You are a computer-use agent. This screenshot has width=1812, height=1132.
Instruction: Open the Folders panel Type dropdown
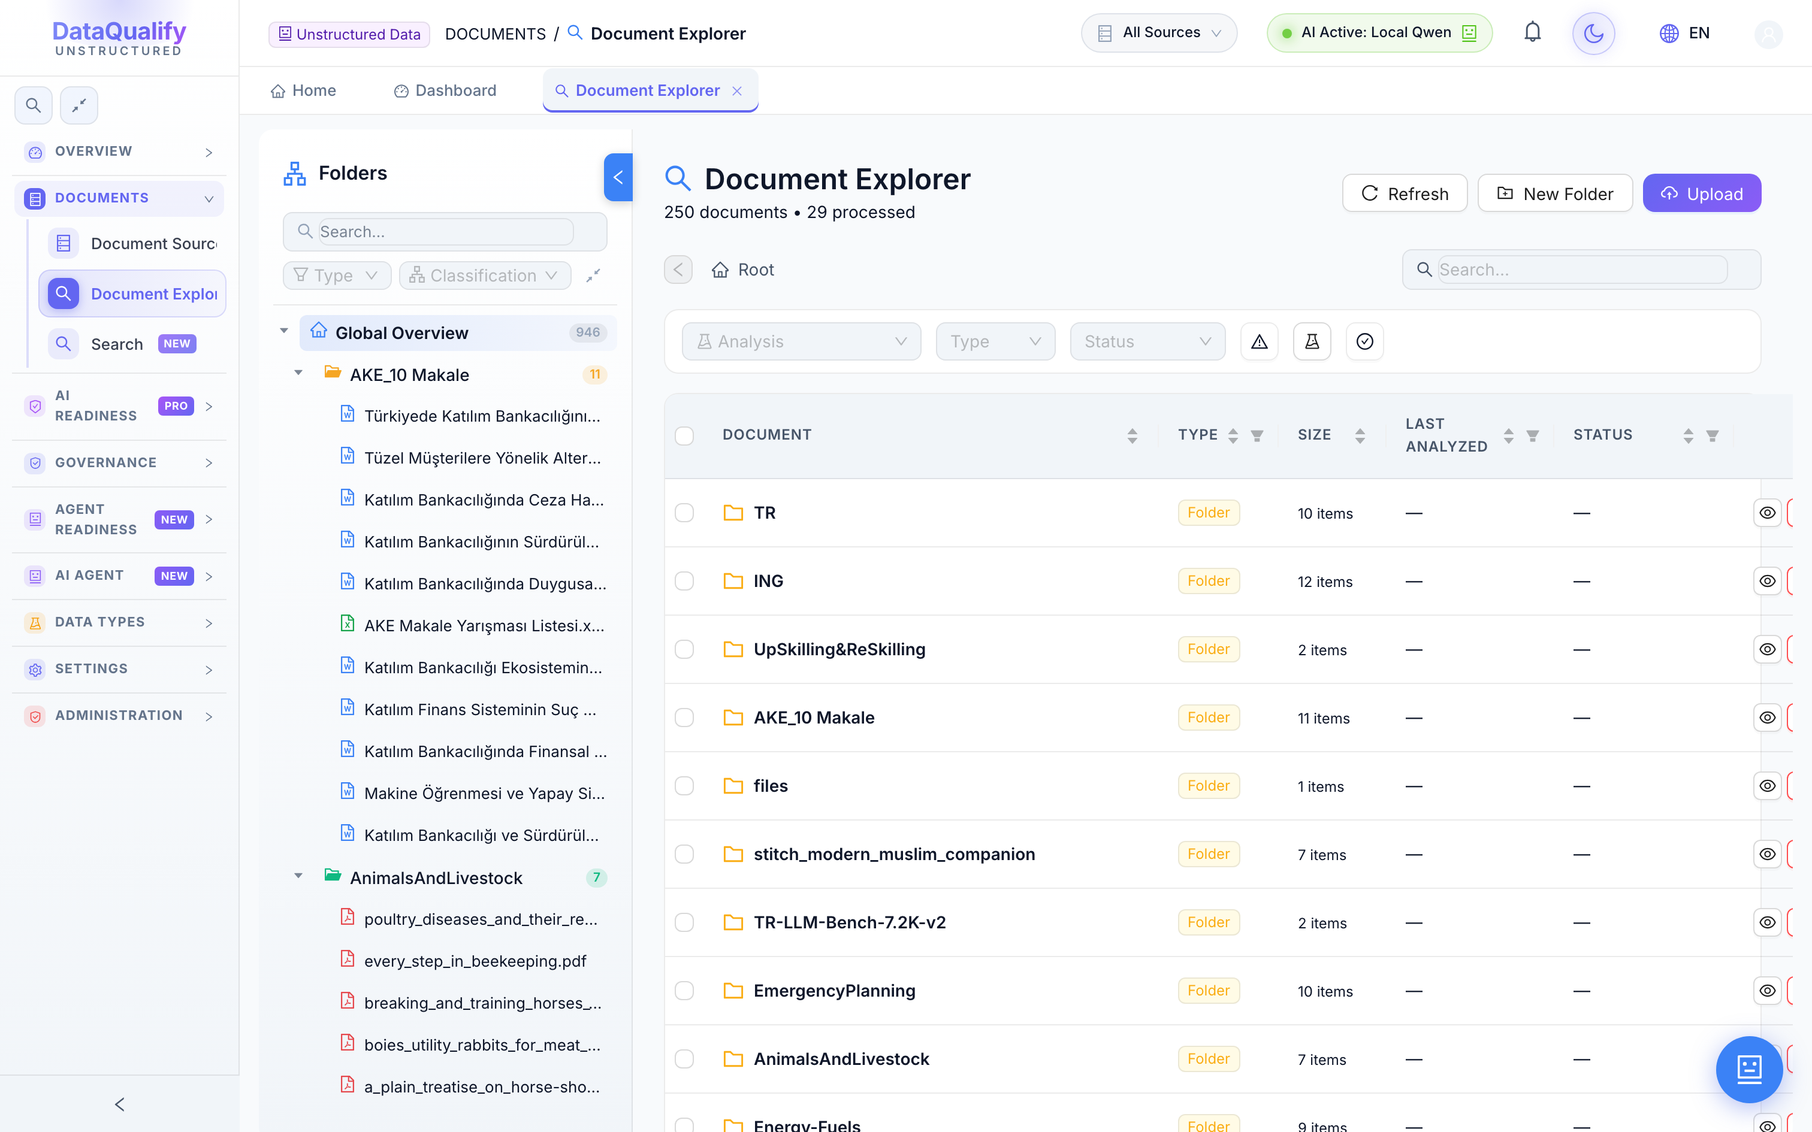(337, 276)
